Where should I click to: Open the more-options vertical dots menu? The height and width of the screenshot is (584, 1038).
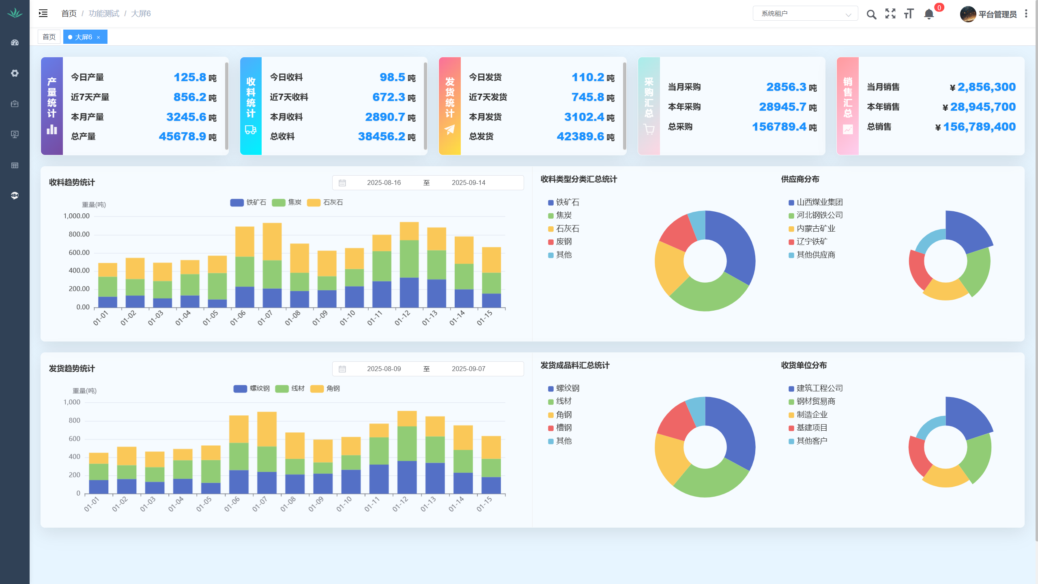(1026, 14)
